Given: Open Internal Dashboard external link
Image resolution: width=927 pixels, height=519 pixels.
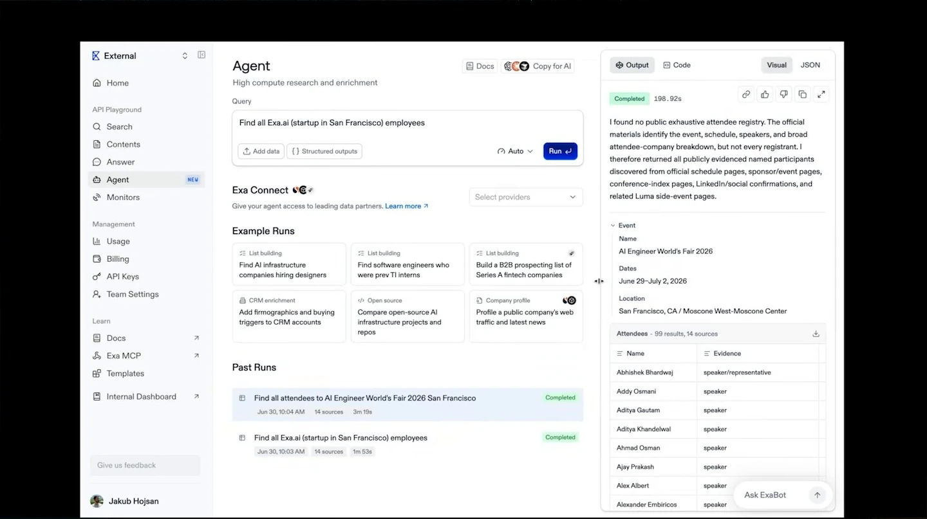Looking at the screenshot, I should pyautogui.click(x=196, y=397).
